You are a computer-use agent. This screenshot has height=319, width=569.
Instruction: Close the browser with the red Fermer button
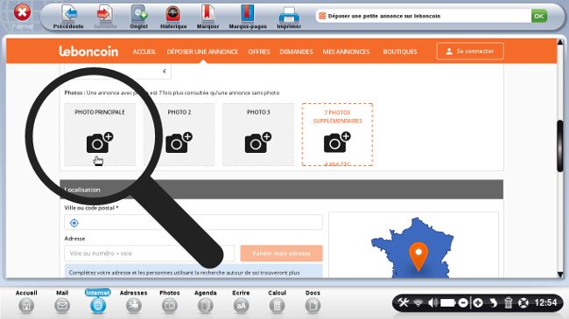coord(22,13)
